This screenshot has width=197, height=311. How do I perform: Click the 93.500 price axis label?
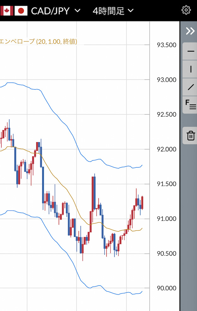point(166,45)
